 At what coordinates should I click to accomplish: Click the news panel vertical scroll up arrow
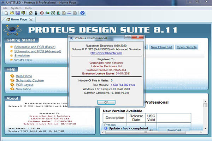pos(205,101)
